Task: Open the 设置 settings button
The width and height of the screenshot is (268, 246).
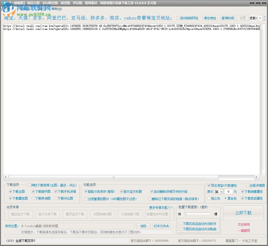Action: pyautogui.click(x=242, y=18)
